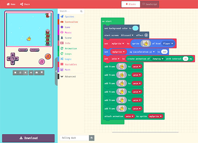Edit the first add frame duck image
Image resolution: width=198 pixels, height=143 pixels.
point(122,67)
